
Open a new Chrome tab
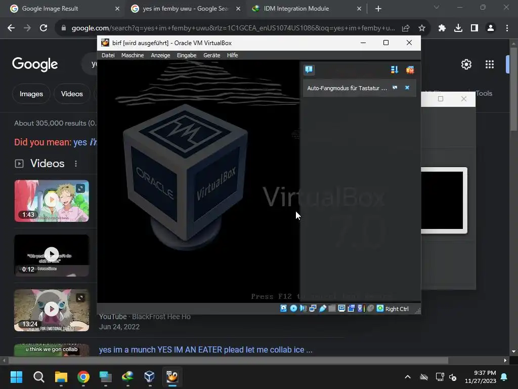coord(378,9)
